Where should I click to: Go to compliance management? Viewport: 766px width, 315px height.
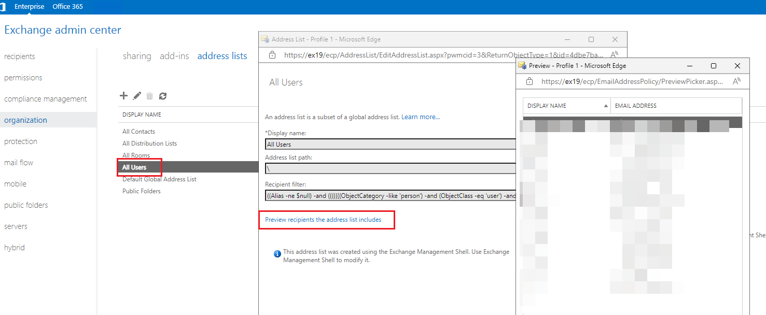tap(46, 99)
